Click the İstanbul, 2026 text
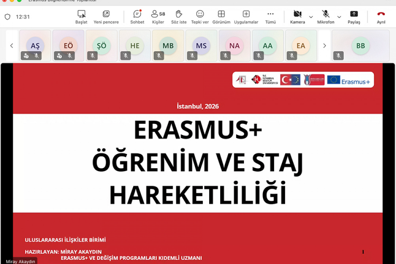396x264 pixels. [x=198, y=106]
